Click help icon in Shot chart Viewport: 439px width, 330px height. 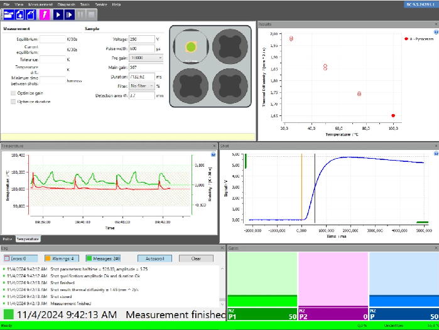pos(436,154)
